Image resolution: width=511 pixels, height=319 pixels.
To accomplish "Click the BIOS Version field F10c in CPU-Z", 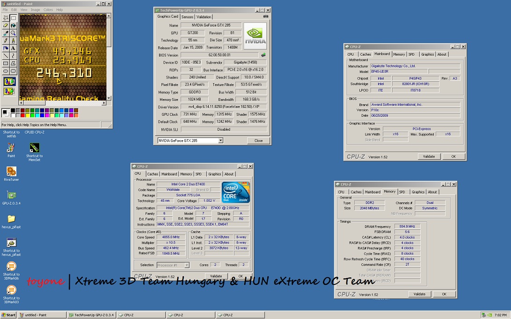I will [415, 110].
